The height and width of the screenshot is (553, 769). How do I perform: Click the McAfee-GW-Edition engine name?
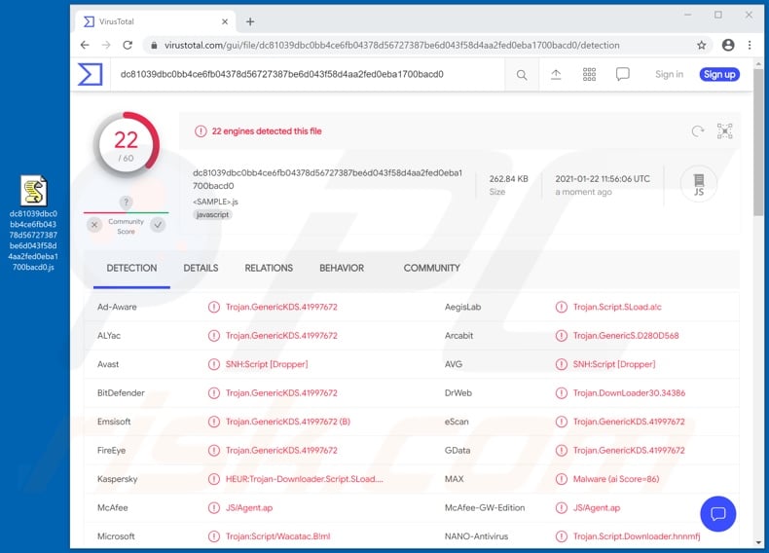tap(485, 508)
